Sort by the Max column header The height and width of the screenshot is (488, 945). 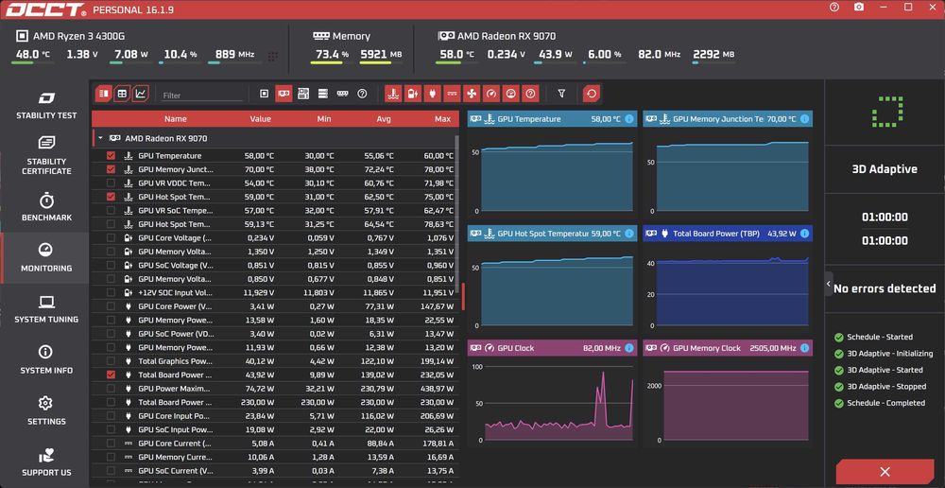(442, 119)
